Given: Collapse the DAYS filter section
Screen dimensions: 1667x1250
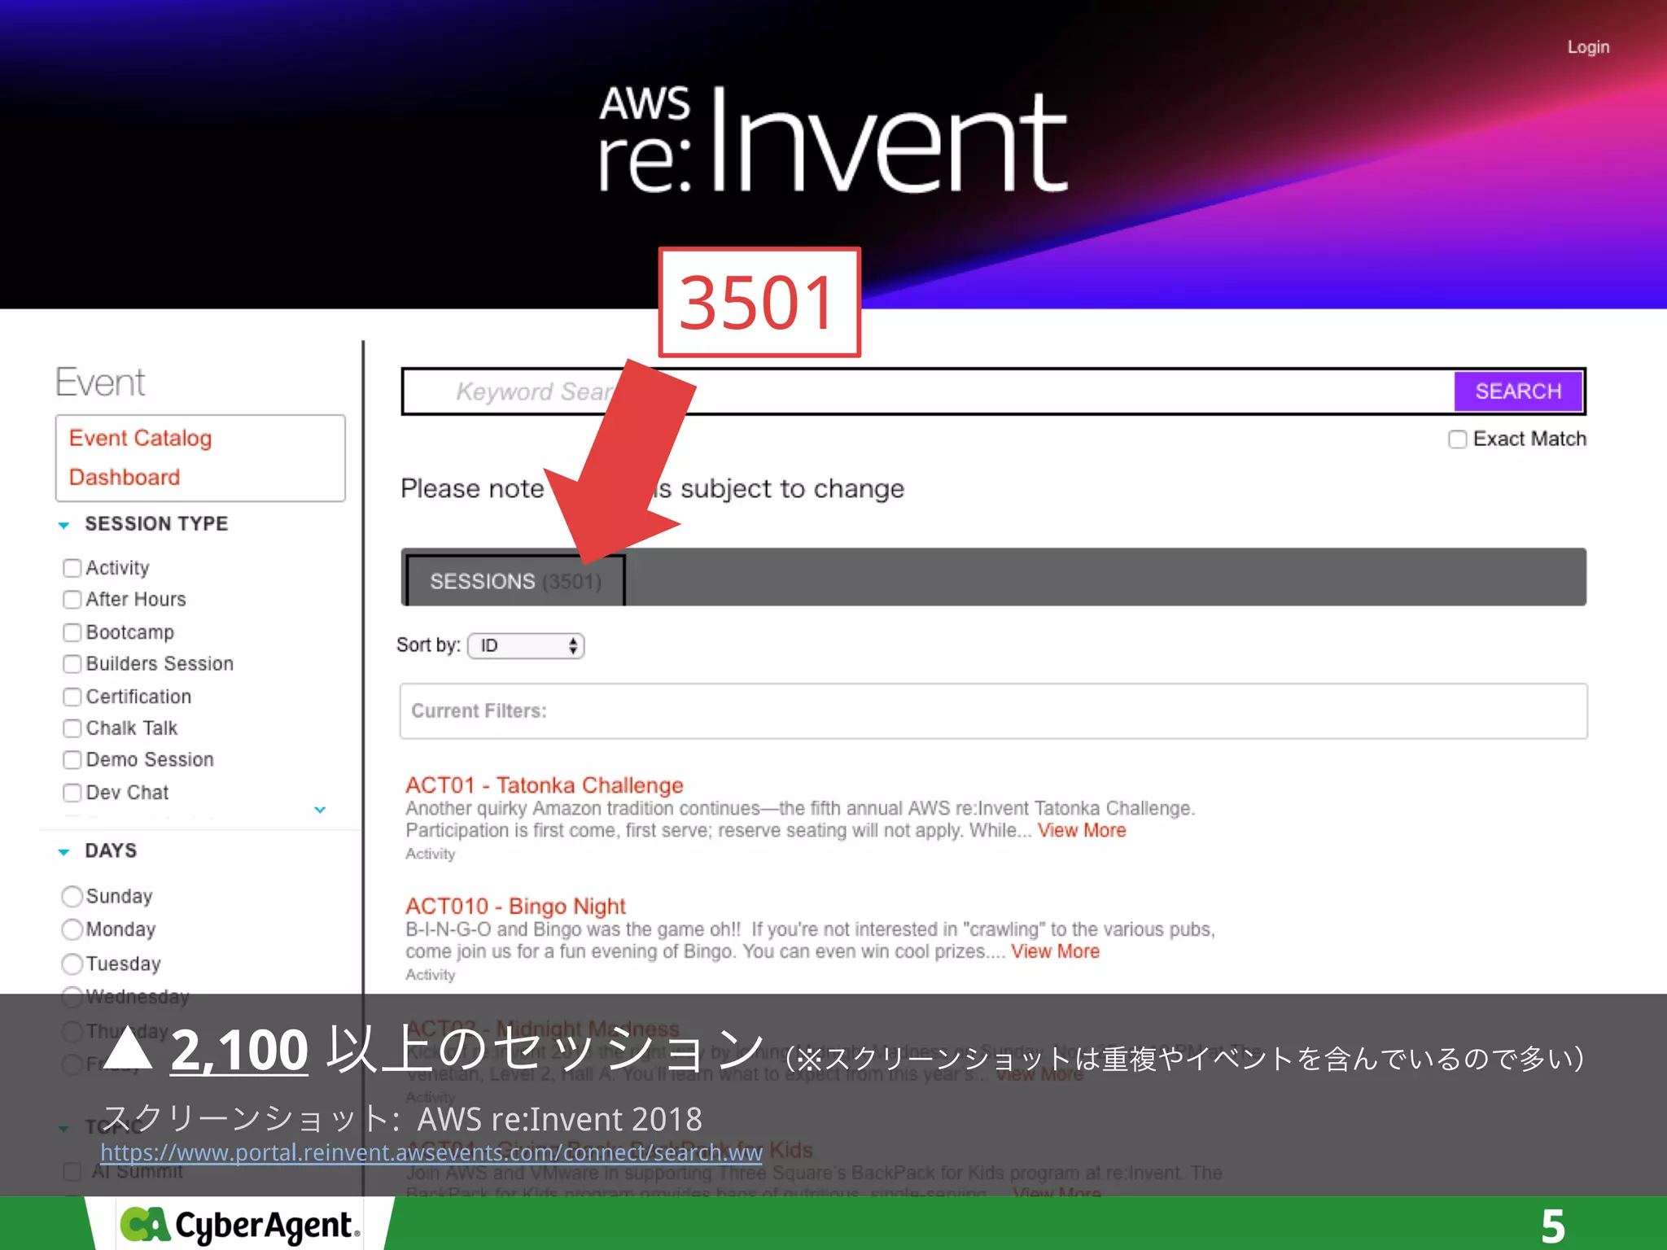Looking at the screenshot, I should click(63, 852).
